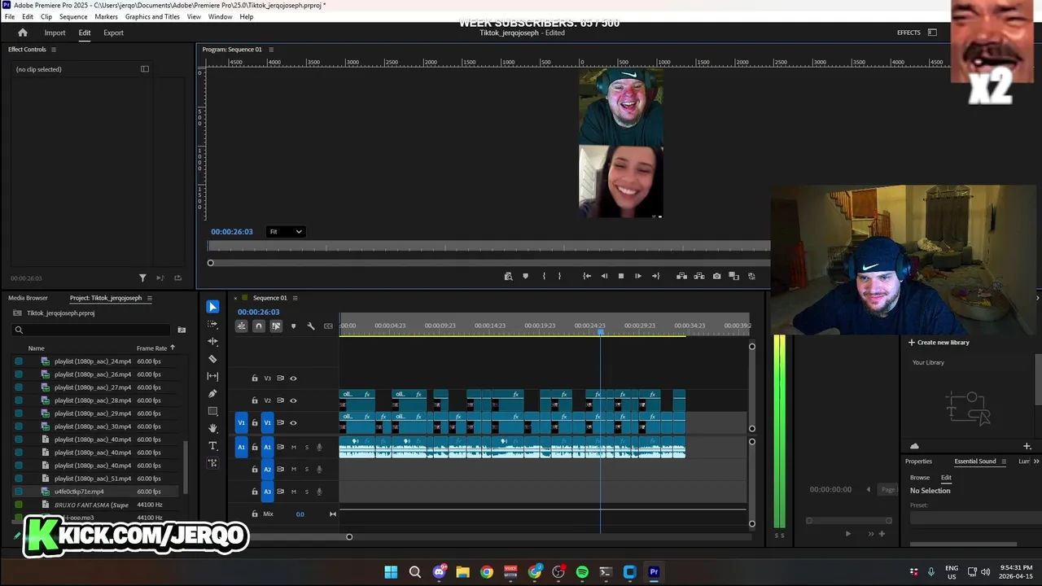Sort the bin by Frame Rate column
1042x586 pixels.
(x=151, y=348)
